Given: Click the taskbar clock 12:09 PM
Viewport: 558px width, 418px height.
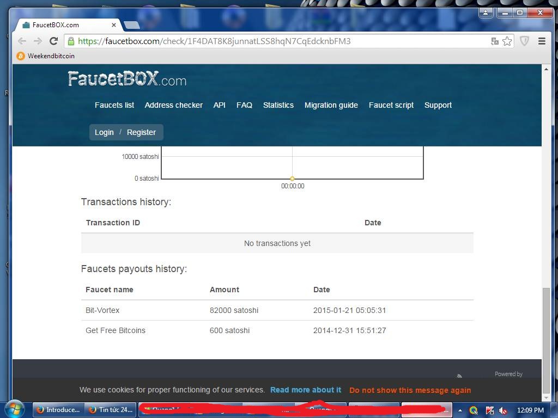Looking at the screenshot, I should click(x=530, y=410).
